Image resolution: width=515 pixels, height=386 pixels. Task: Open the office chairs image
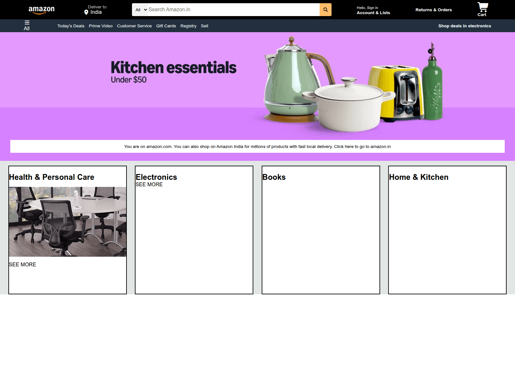(68, 222)
